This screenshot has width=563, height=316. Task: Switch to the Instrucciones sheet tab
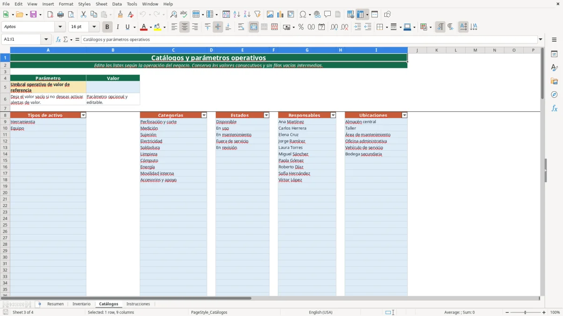coord(138,304)
